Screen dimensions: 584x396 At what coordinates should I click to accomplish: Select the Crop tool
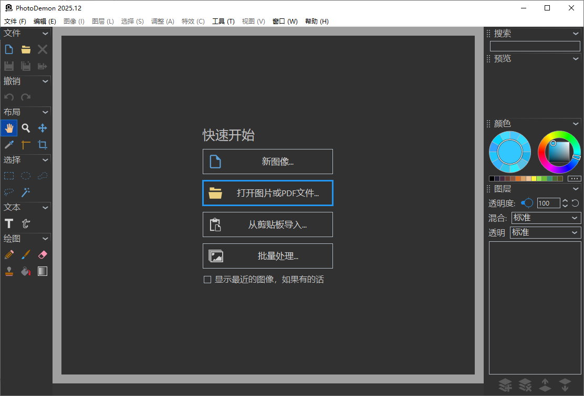[43, 145]
